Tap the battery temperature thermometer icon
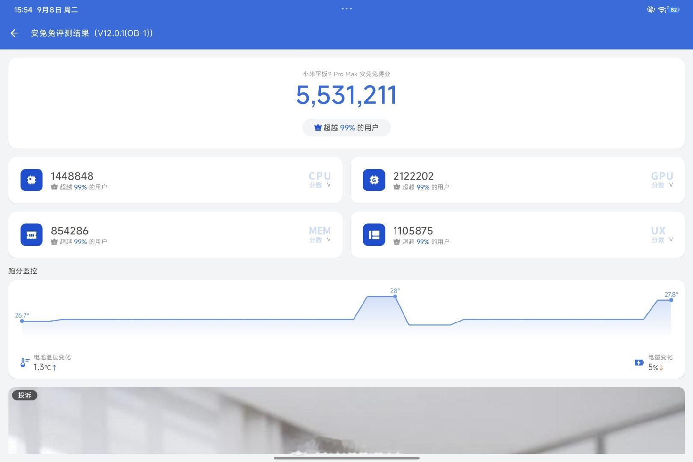This screenshot has width=693, height=462. pyautogui.click(x=25, y=363)
